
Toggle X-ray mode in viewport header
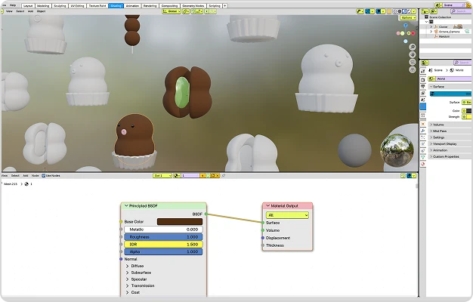389,11
